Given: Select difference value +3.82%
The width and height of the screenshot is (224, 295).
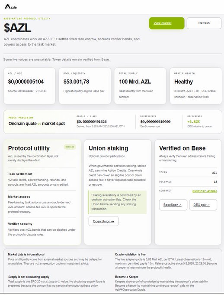Looking at the screenshot, I should [x=193, y=122].
